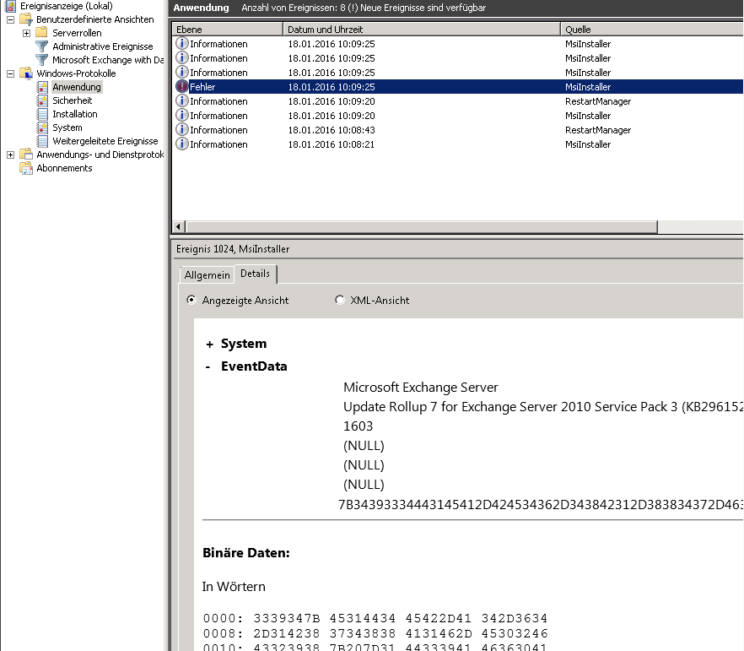Click the red error icon of Fehler row
The image size is (744, 651).
(181, 86)
